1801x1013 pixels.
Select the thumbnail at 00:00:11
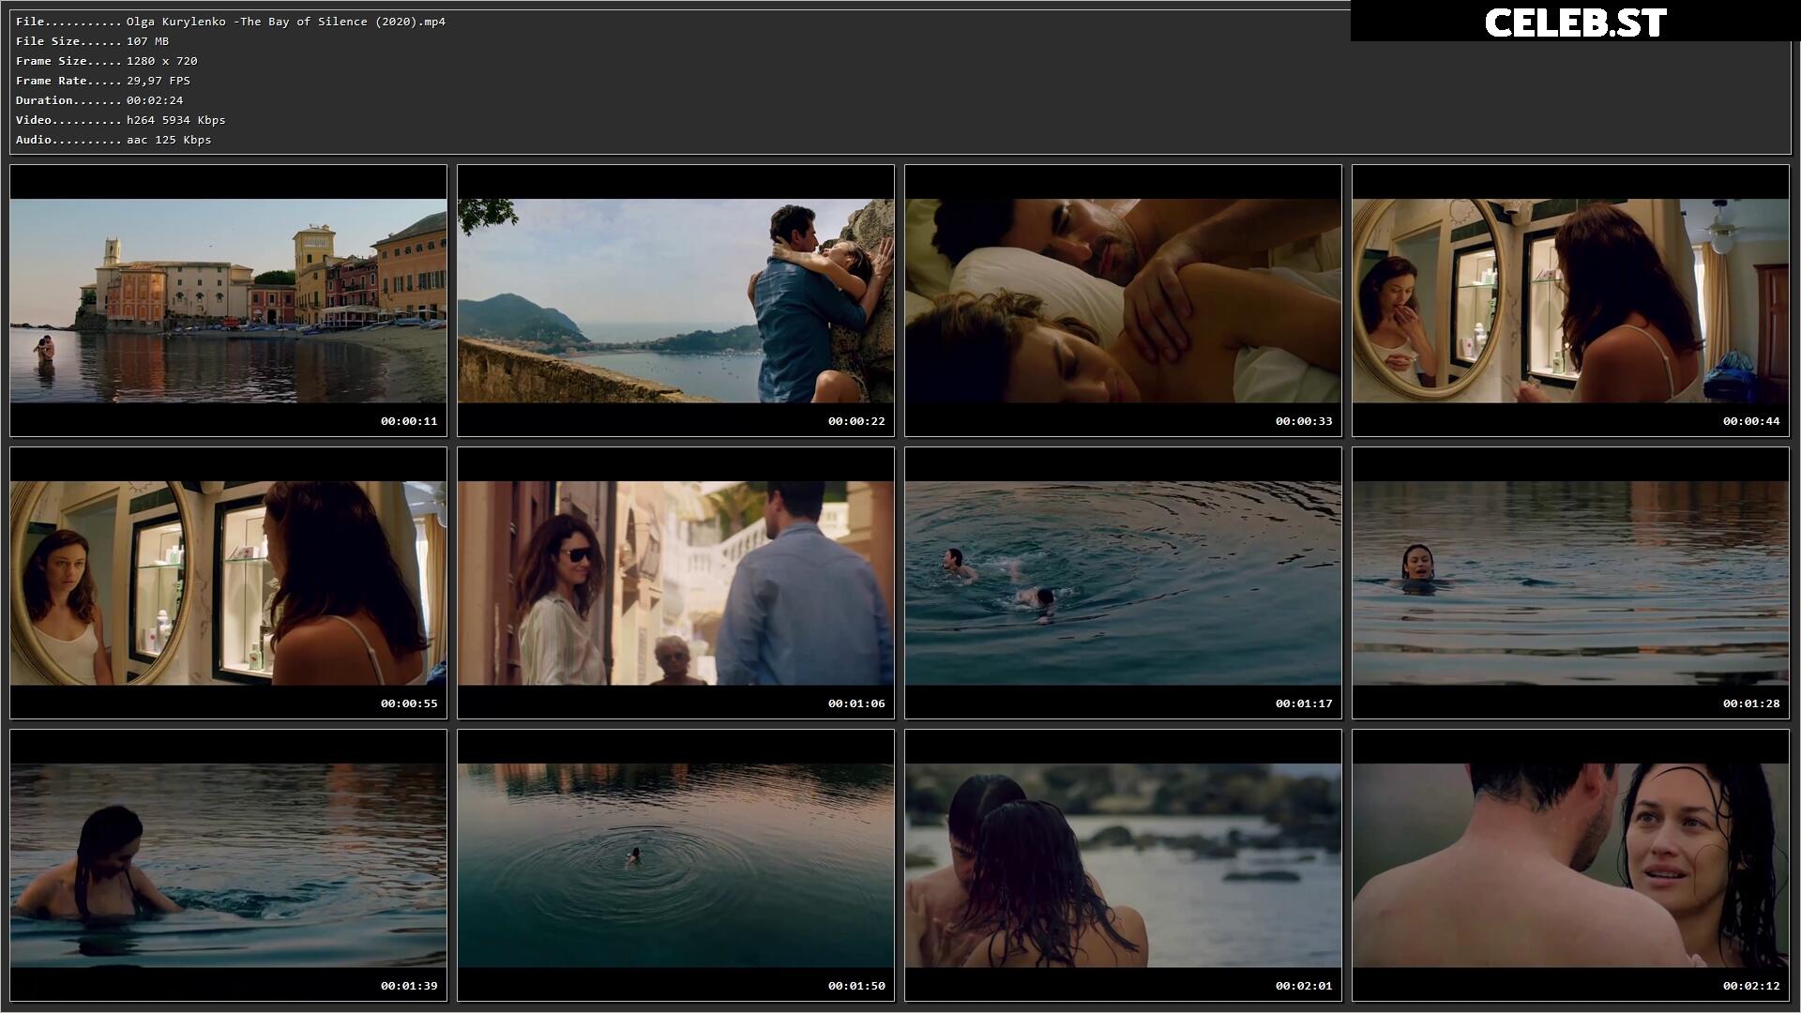click(x=228, y=300)
